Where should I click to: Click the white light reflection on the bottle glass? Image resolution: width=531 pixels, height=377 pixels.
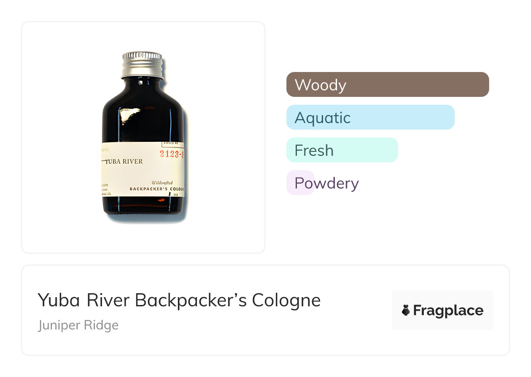[x=130, y=115]
